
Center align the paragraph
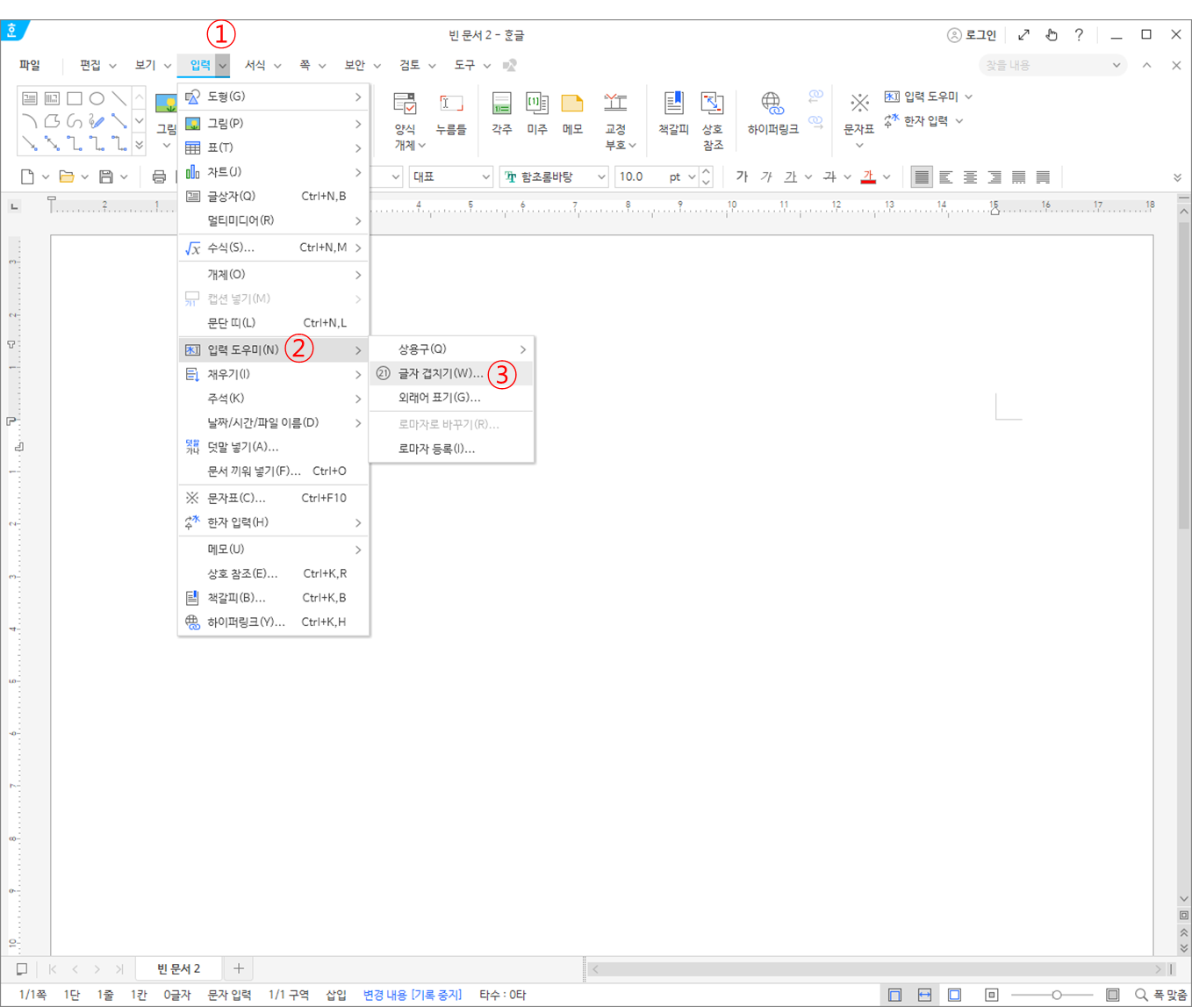pyautogui.click(x=970, y=176)
